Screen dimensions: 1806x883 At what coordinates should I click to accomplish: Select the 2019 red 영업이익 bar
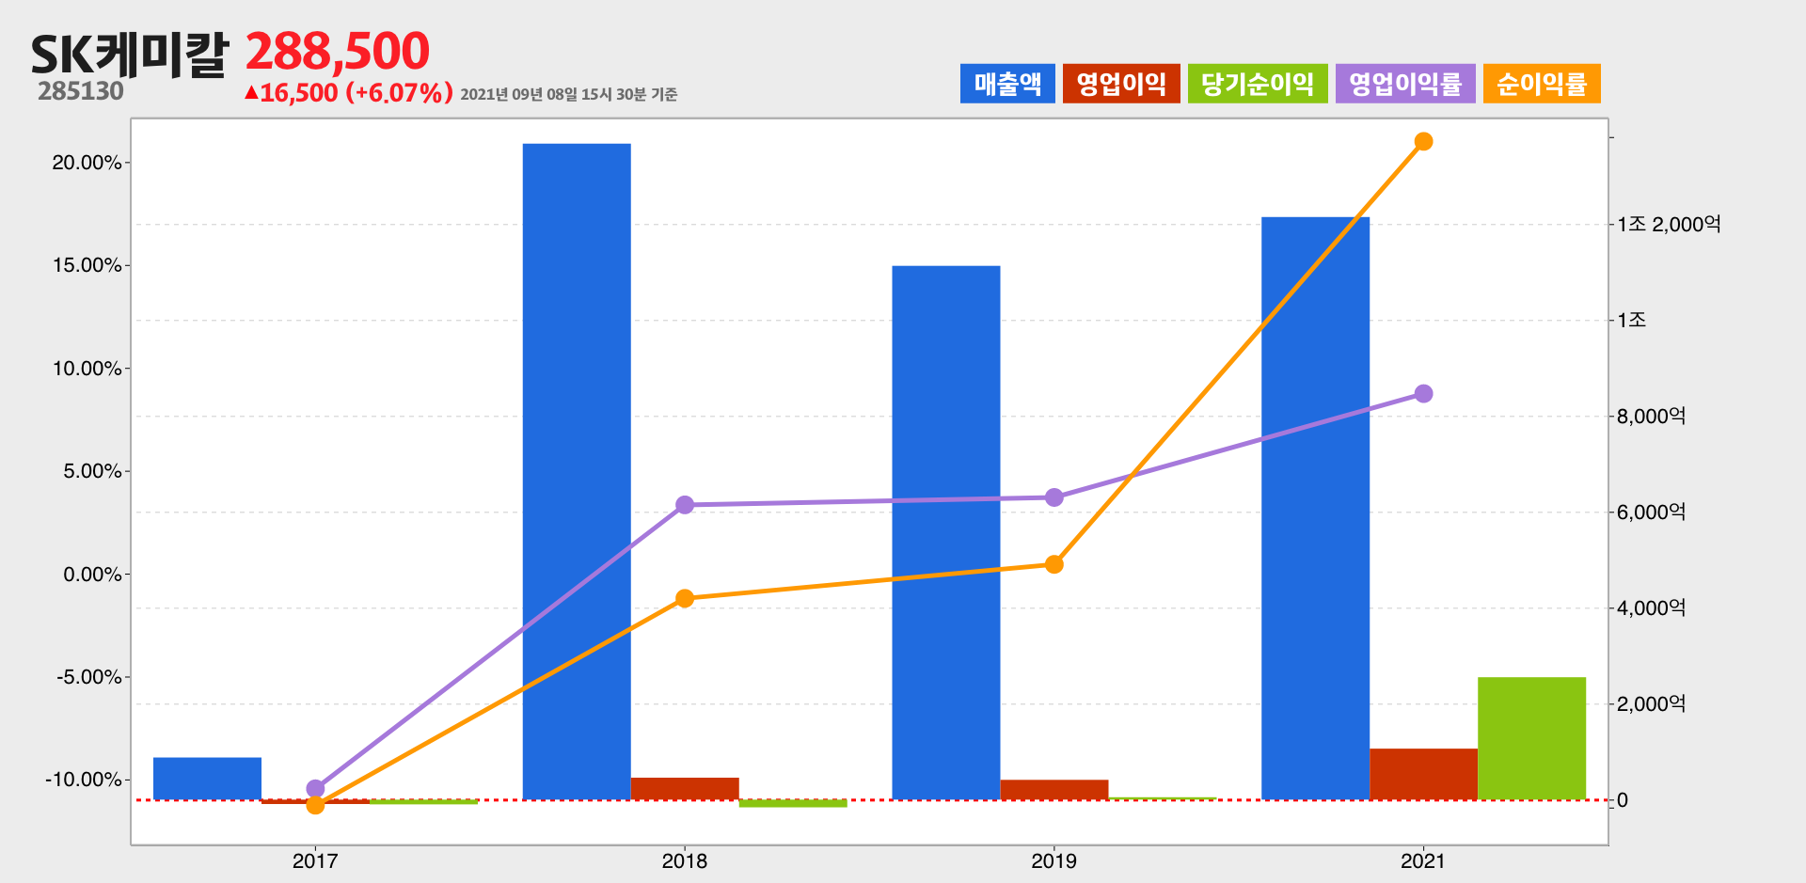point(1054,790)
